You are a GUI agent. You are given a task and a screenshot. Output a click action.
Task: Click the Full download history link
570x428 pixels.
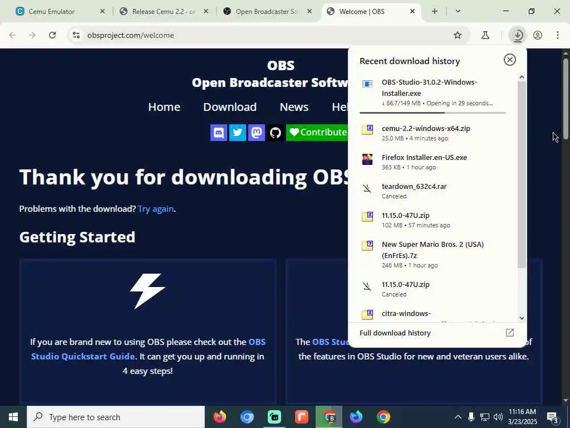tap(395, 333)
